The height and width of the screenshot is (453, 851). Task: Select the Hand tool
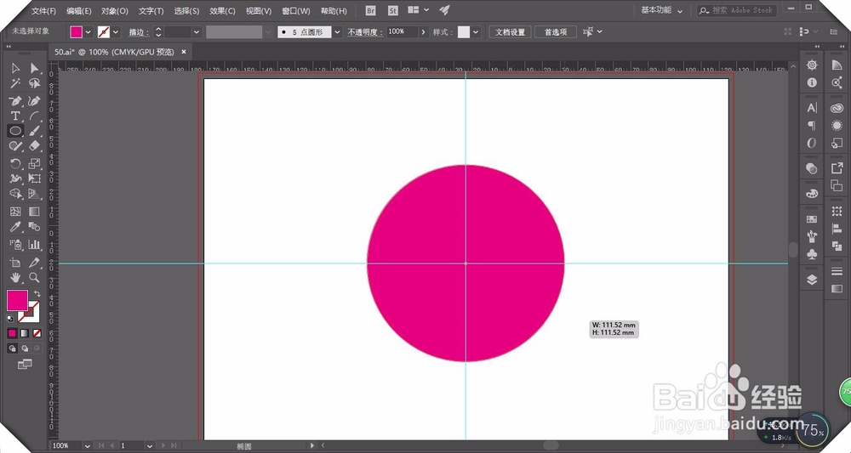point(15,277)
